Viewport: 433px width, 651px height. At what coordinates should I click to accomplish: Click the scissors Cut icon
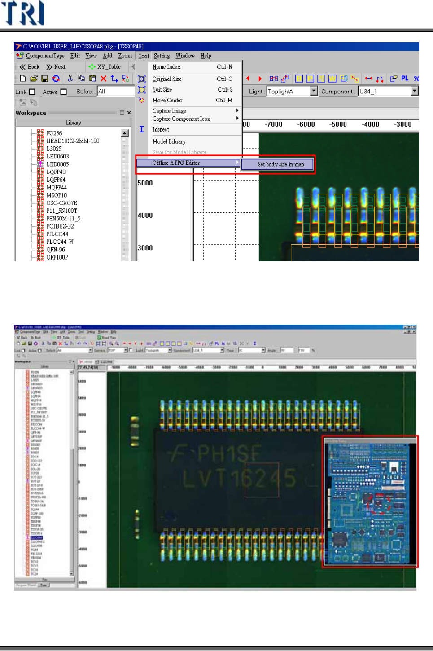point(70,79)
